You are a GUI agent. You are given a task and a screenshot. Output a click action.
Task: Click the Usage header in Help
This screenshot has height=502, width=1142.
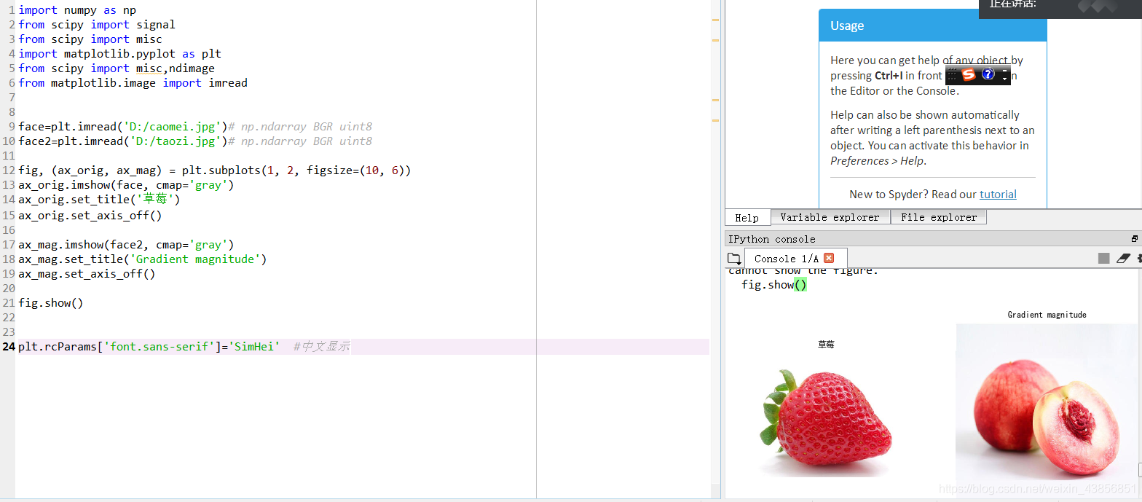point(933,26)
